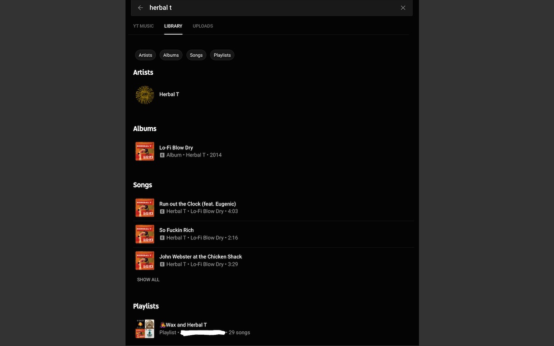This screenshot has width=554, height=346.
Task: Select Run out the Clock (feat. Eugenic)
Action: pos(197,204)
